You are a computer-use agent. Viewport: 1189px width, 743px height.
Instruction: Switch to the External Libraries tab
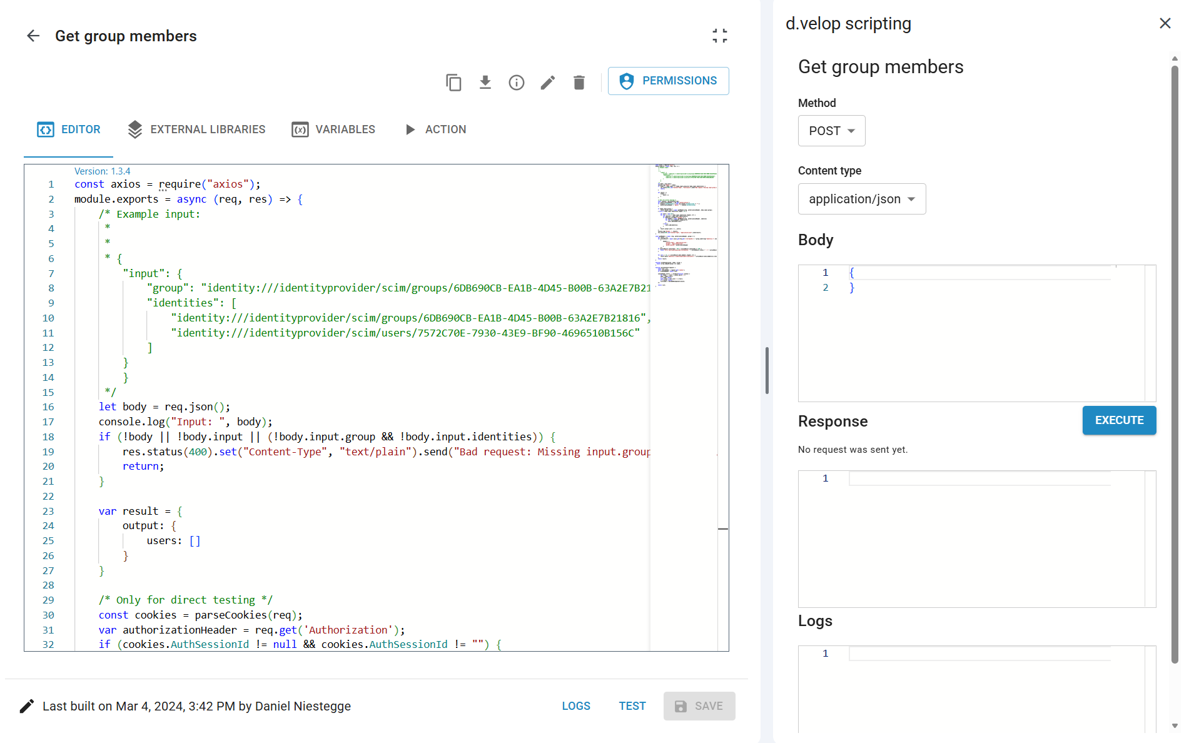[196, 129]
